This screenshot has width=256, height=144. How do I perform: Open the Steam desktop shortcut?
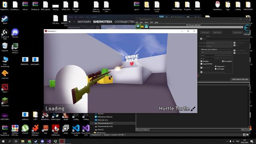(5, 20)
